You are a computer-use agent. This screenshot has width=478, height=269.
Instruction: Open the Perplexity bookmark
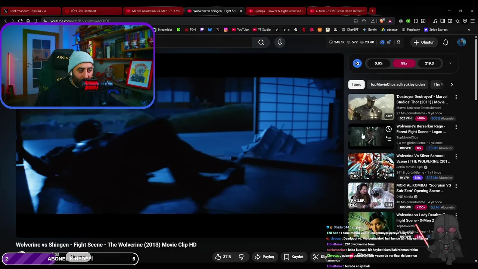tap(410, 30)
